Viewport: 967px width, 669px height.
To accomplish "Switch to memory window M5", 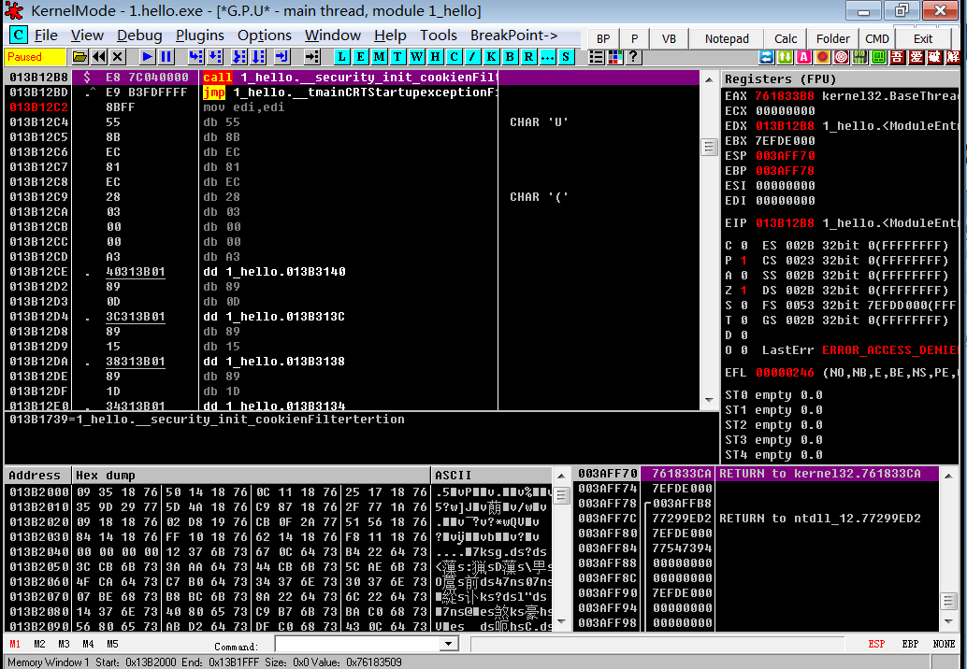I will point(112,644).
